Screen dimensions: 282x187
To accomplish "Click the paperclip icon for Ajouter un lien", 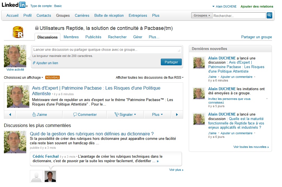I will (x=34, y=63).
